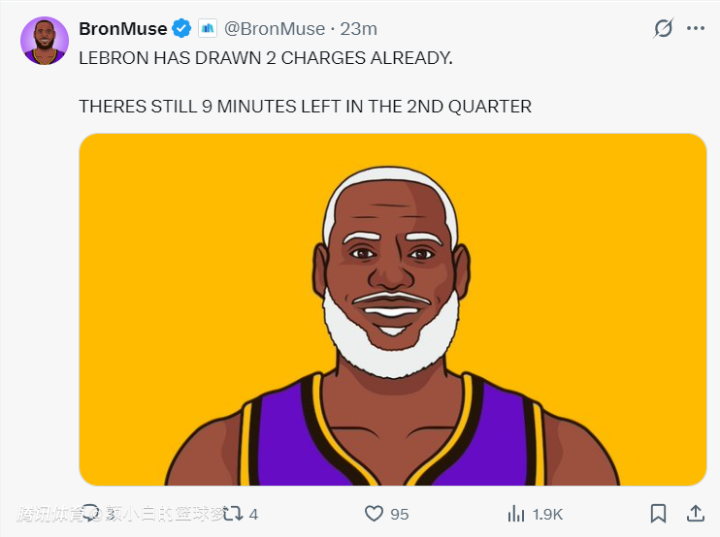Open the three-dot more options menu
Viewport: 720px width, 537px height.
point(695,28)
